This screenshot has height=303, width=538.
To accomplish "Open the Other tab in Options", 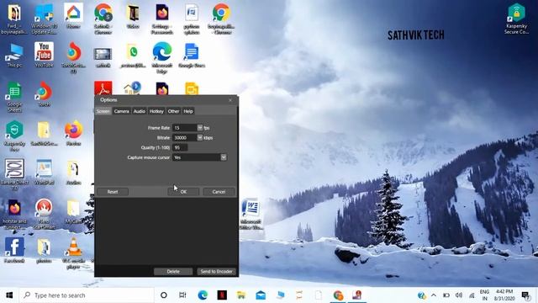I will (173, 111).
